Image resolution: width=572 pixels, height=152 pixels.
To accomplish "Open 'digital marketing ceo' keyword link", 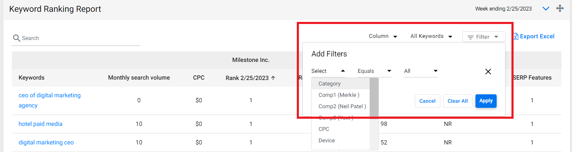I will 46,142.
